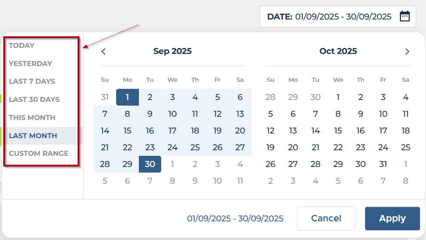Choose September 15 in left calendar

(x=127, y=131)
